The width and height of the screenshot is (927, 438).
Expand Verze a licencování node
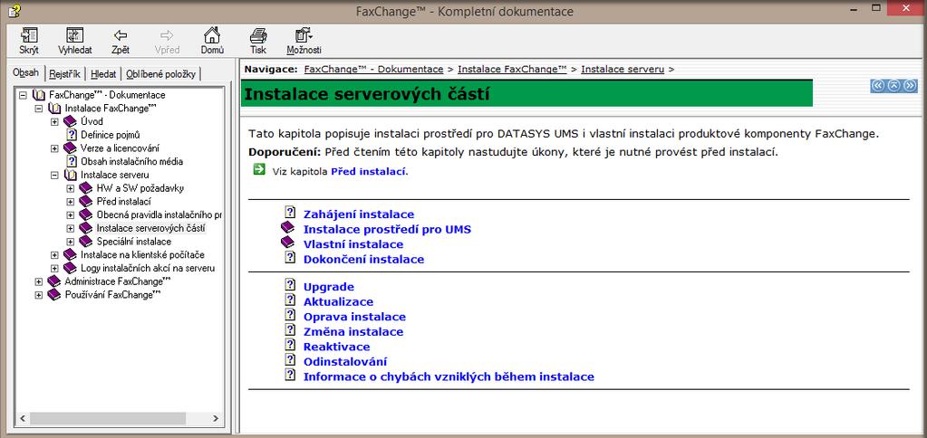[54, 148]
